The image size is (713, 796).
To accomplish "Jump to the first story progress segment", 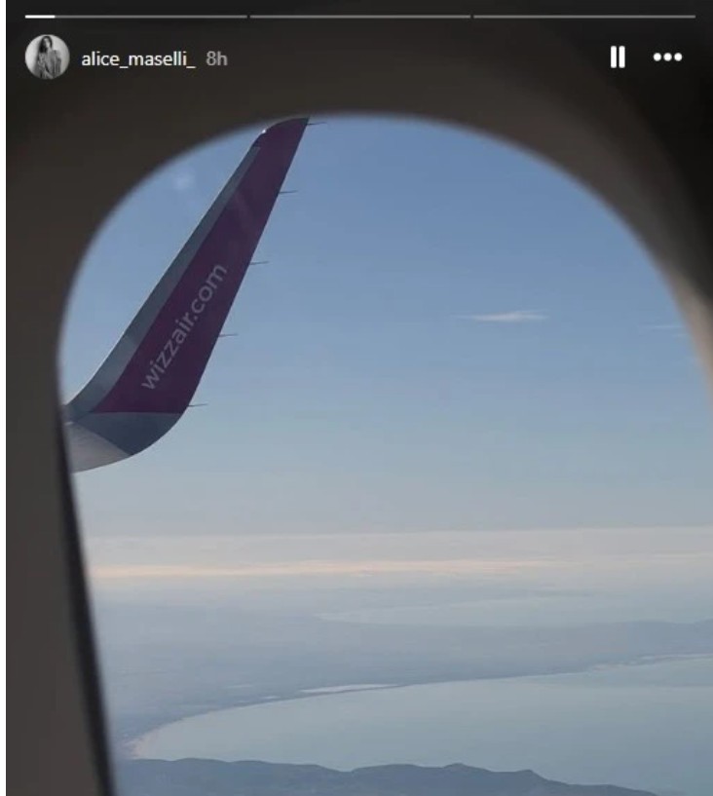I will click(x=136, y=17).
